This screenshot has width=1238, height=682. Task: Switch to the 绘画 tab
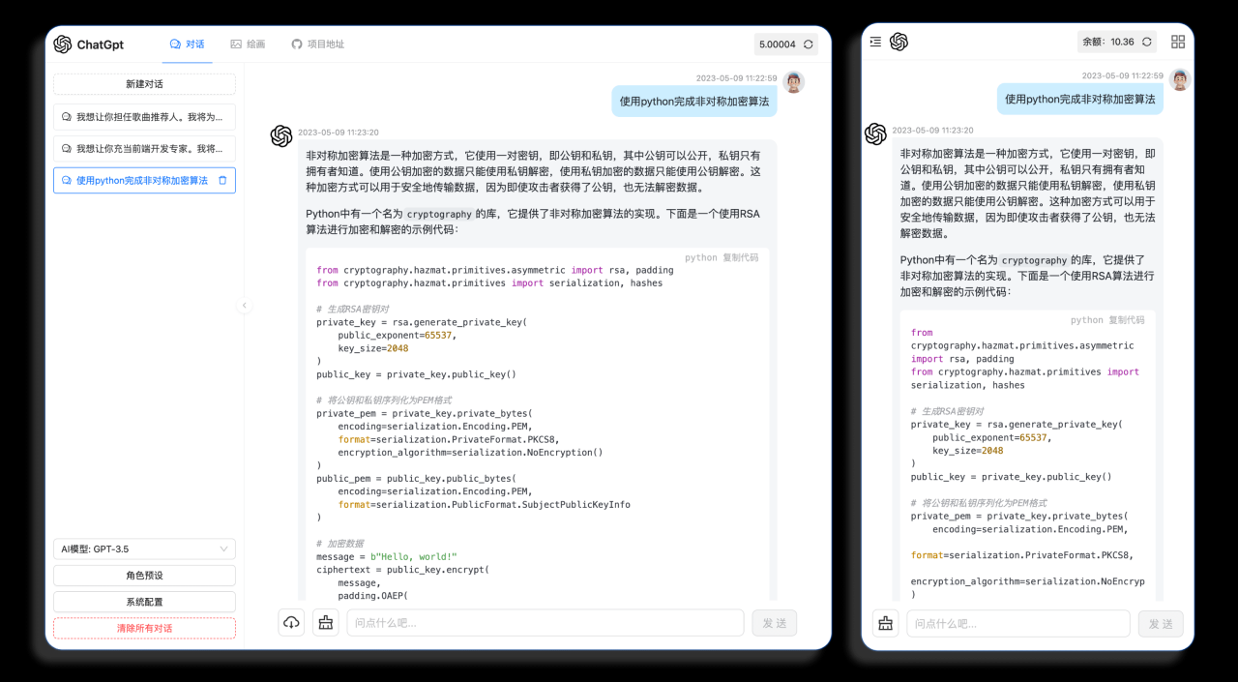[248, 44]
